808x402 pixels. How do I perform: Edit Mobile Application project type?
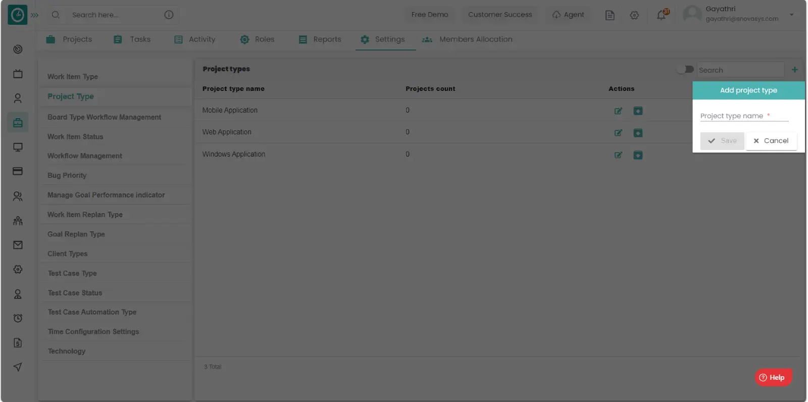coord(618,111)
